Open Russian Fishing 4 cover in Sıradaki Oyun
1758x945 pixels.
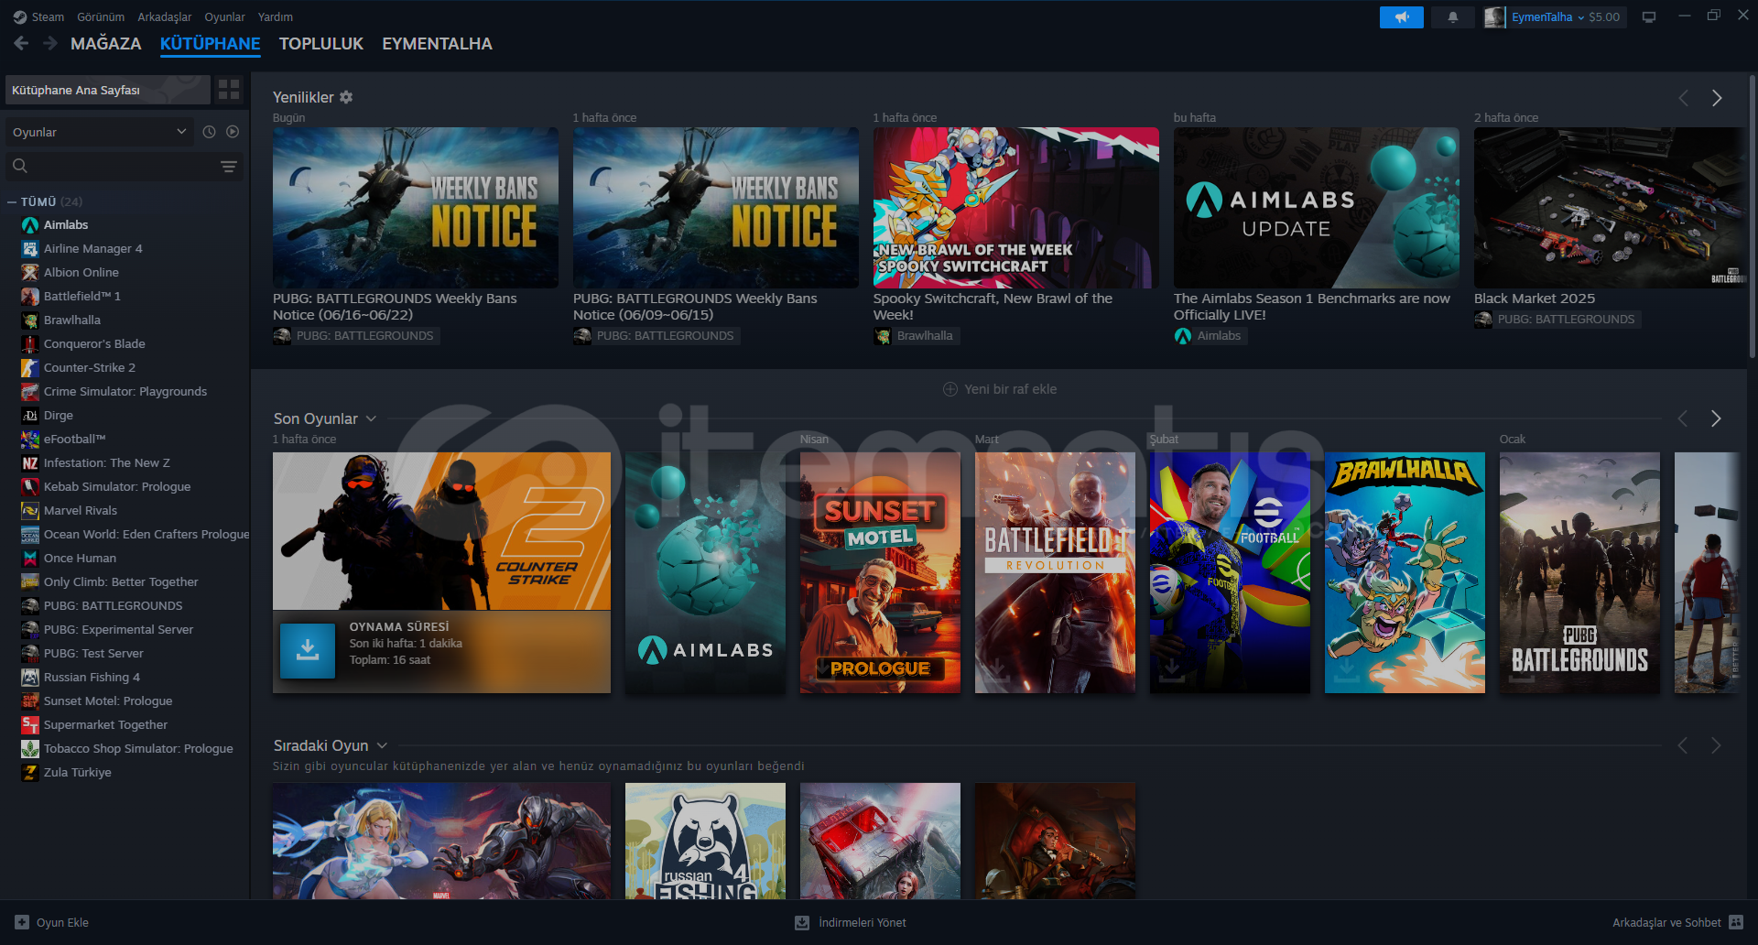tap(705, 841)
